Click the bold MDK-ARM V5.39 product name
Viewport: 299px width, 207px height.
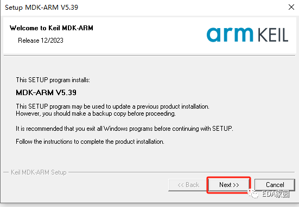tap(46, 92)
